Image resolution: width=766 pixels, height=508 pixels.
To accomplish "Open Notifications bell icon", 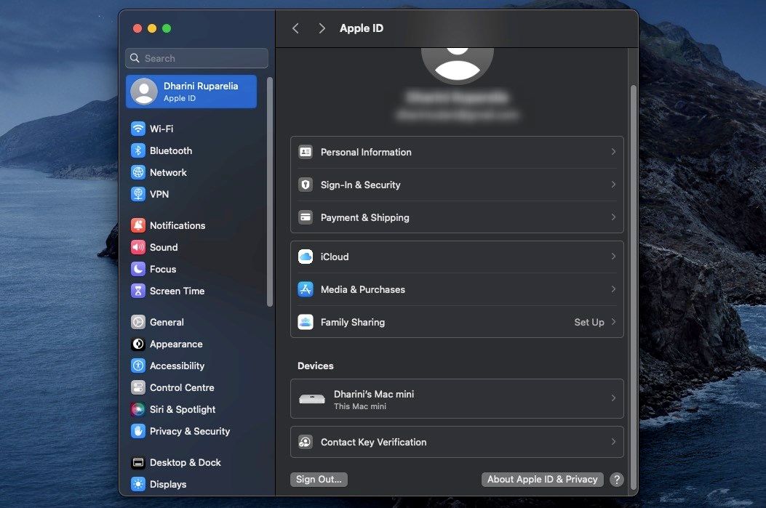I will point(138,225).
